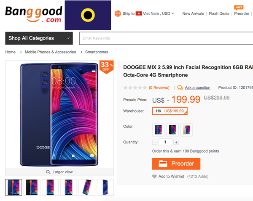
Task: Click the heart Add to Wishlist icon
Action: pyautogui.click(x=154, y=176)
